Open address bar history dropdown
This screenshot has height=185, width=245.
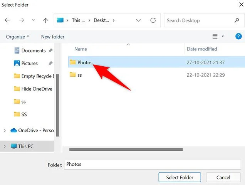coord(138,20)
